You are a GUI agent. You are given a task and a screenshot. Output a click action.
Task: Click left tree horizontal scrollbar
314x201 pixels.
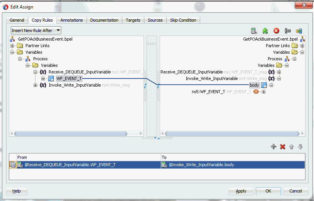point(71,134)
